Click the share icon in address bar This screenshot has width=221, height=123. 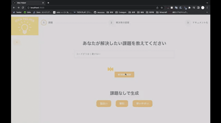coord(157,8)
